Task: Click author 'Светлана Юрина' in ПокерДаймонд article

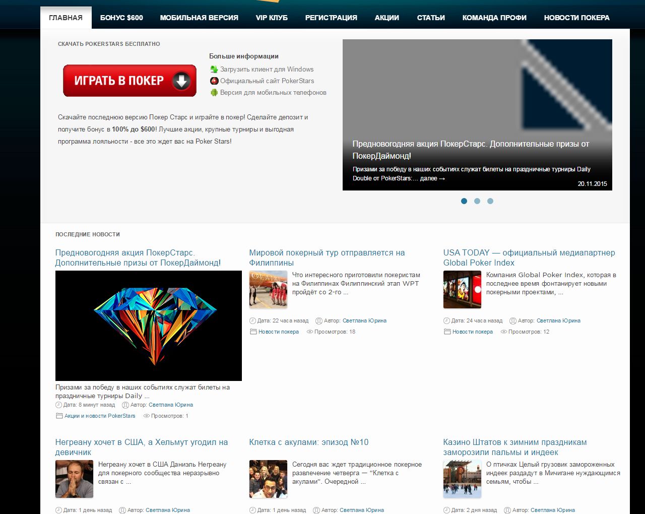Action: coord(171,405)
